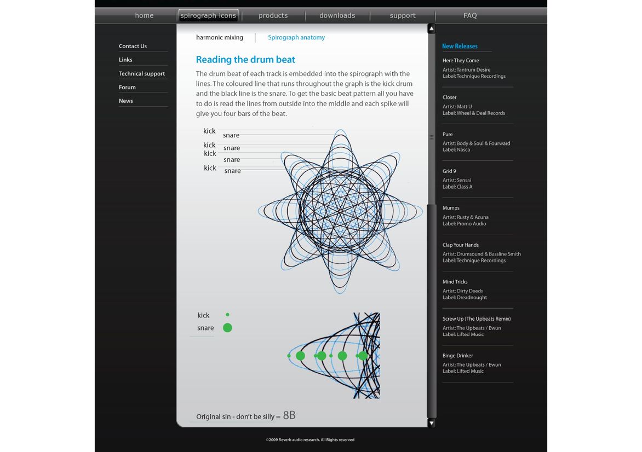Screen dimensions: 642x452
Task: Select the harmonic mixing sub-tab
Action: click(220, 38)
